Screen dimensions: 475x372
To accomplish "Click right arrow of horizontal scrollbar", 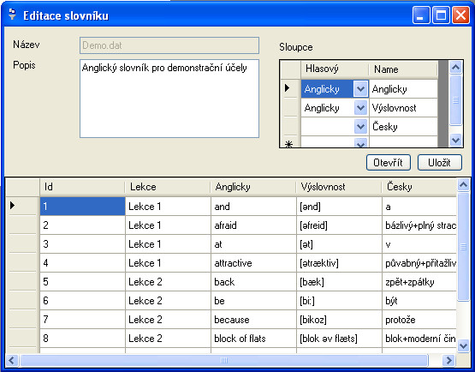I will [449, 361].
